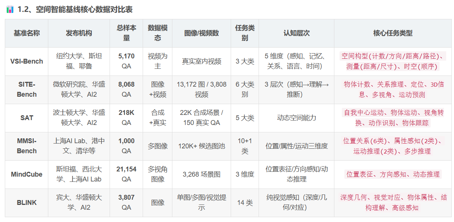
Task: Click the 图像/视频数 column header
Action: (x=202, y=33)
